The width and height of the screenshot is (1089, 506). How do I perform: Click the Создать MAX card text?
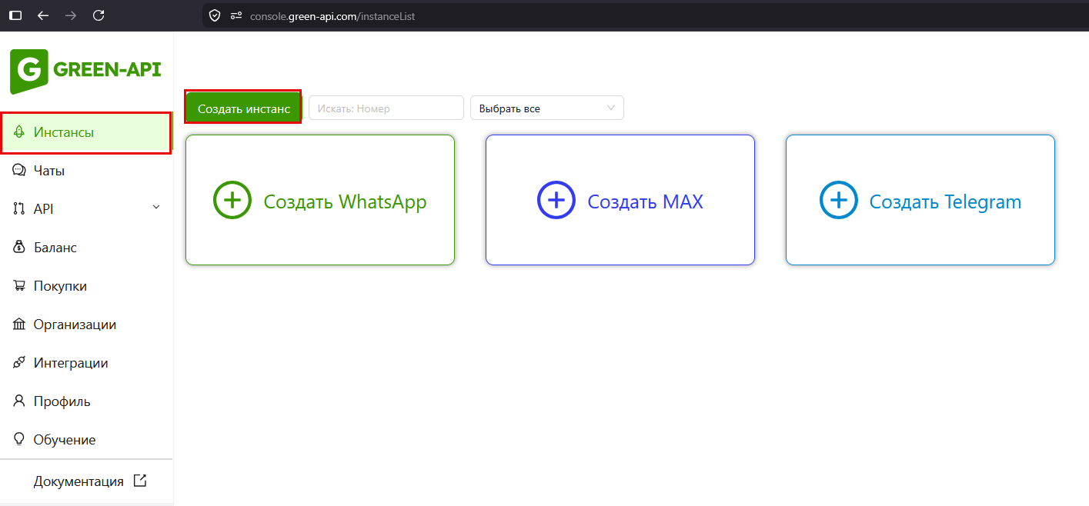coord(645,201)
